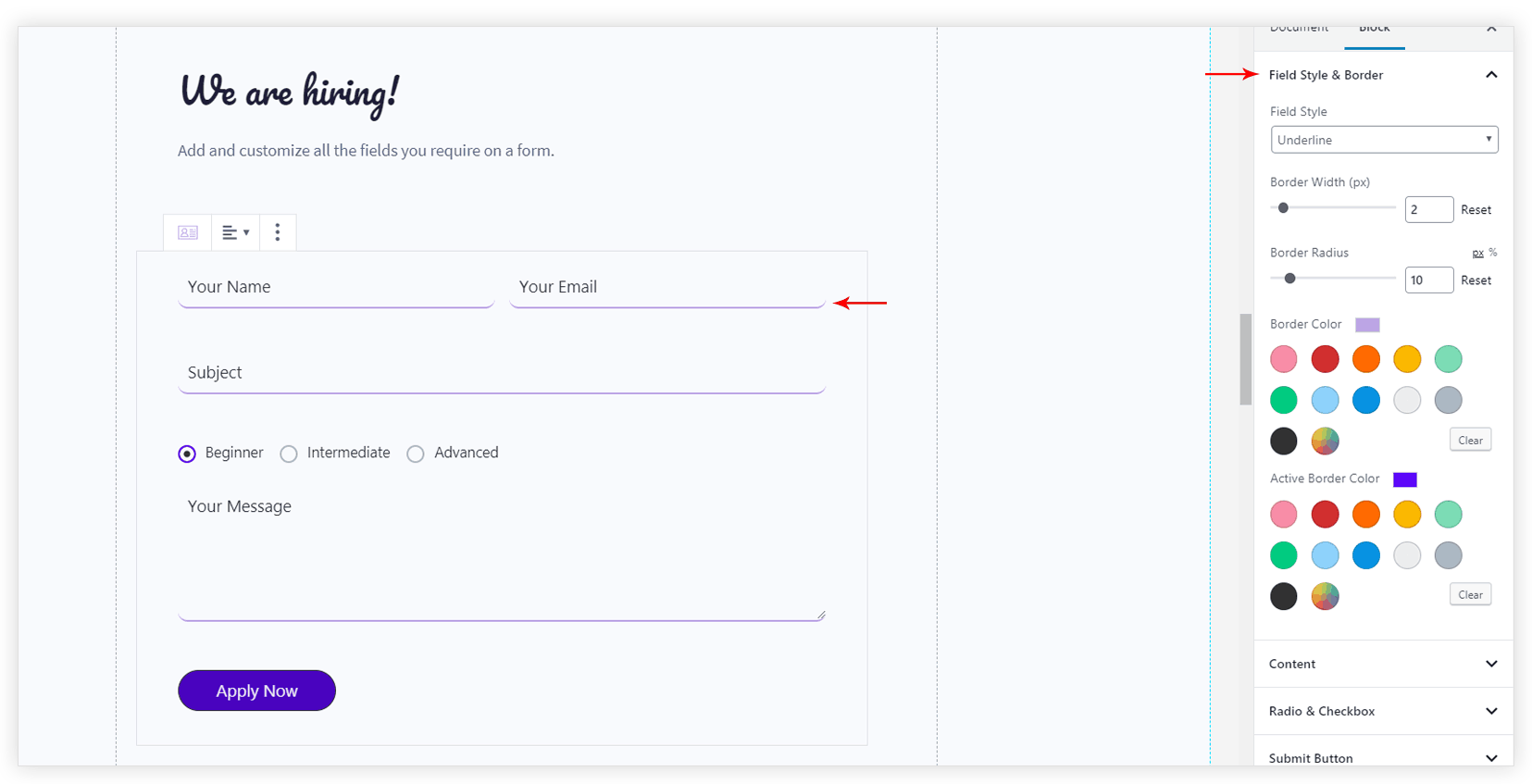1532x784 pixels.
Task: Click into the Your Email field
Action: 666,288
